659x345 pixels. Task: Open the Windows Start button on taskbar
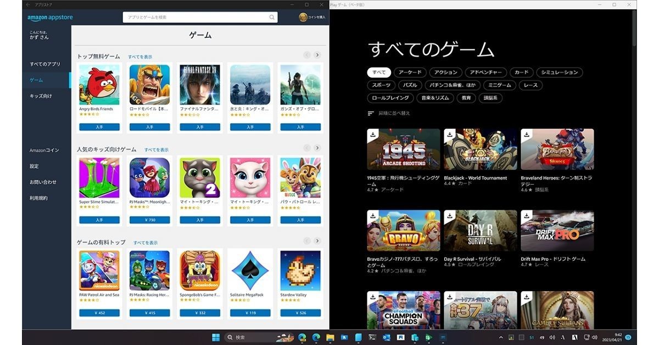point(216,337)
